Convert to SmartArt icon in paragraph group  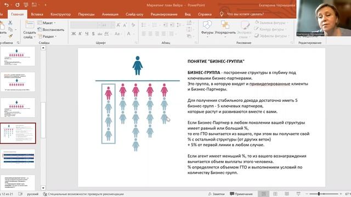(x=190, y=36)
